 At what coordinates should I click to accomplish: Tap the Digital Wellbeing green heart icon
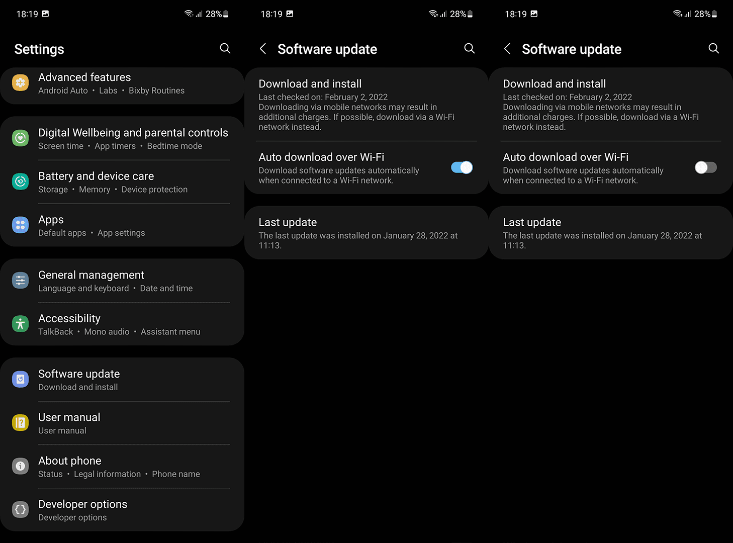[x=21, y=138]
